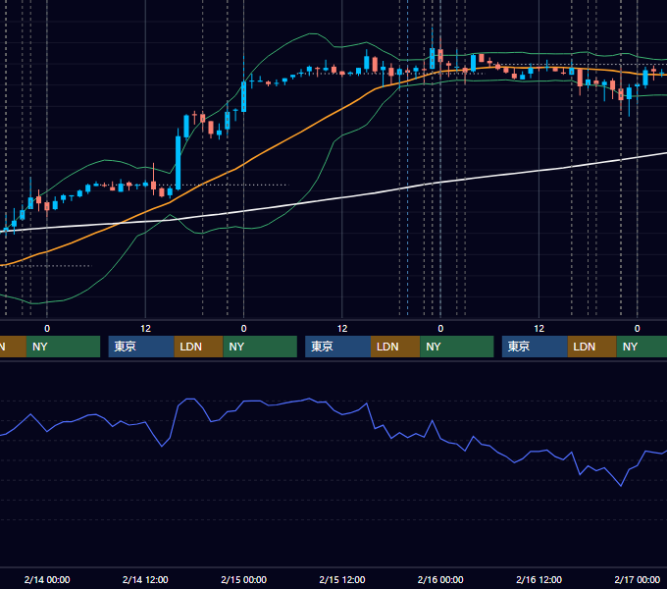Select the NY session block spanning 2/16 00:00

[457, 347]
